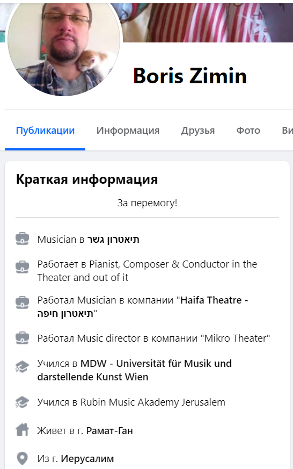Switch to the Информация tab
Screen dimensions: 293x469
pyautogui.click(x=128, y=131)
